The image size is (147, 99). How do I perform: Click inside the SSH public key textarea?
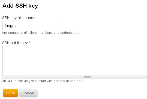[75, 61]
